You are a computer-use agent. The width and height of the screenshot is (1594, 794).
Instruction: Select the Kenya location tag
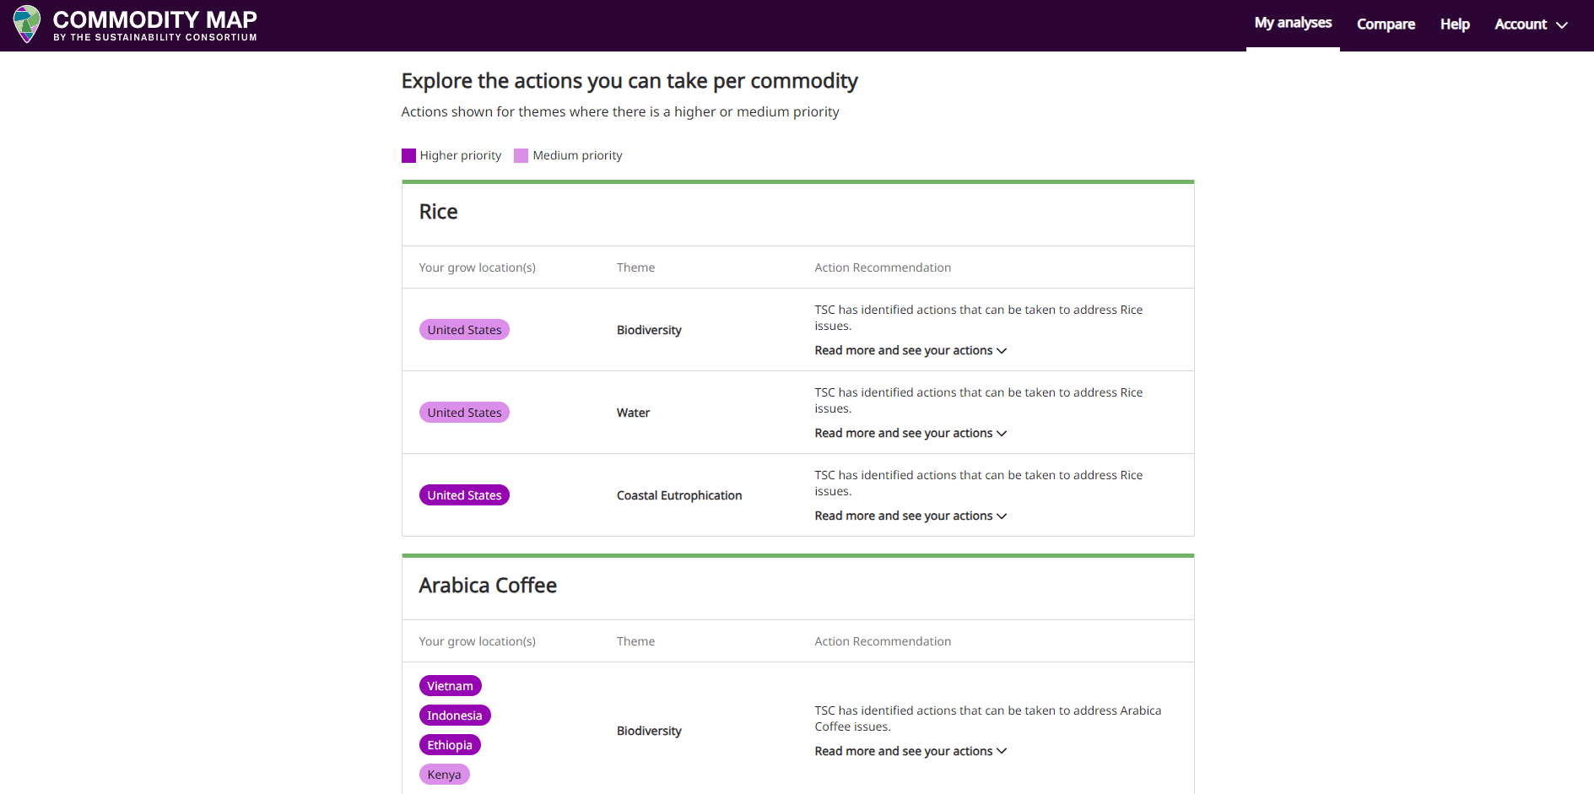tap(444, 775)
